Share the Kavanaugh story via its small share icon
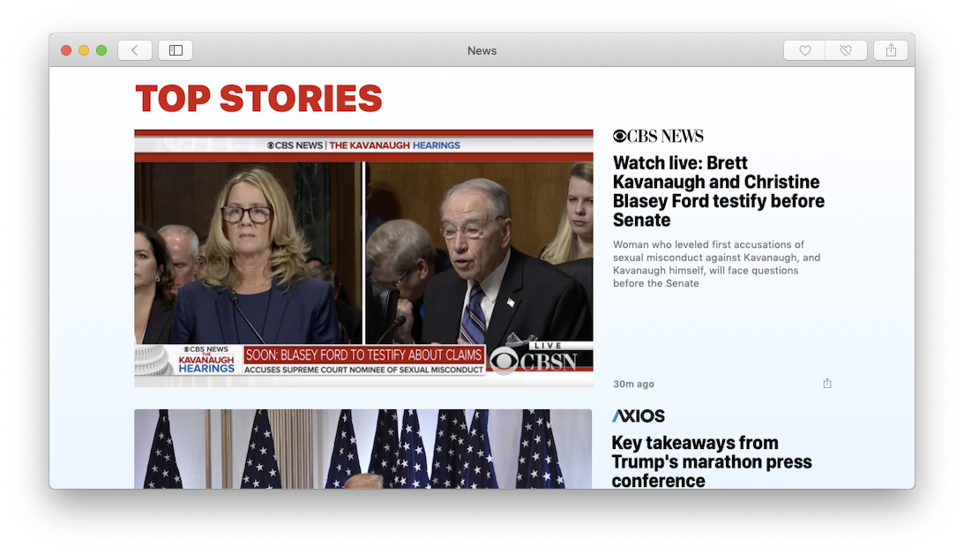Screen dimensions: 964x554 pos(827,383)
